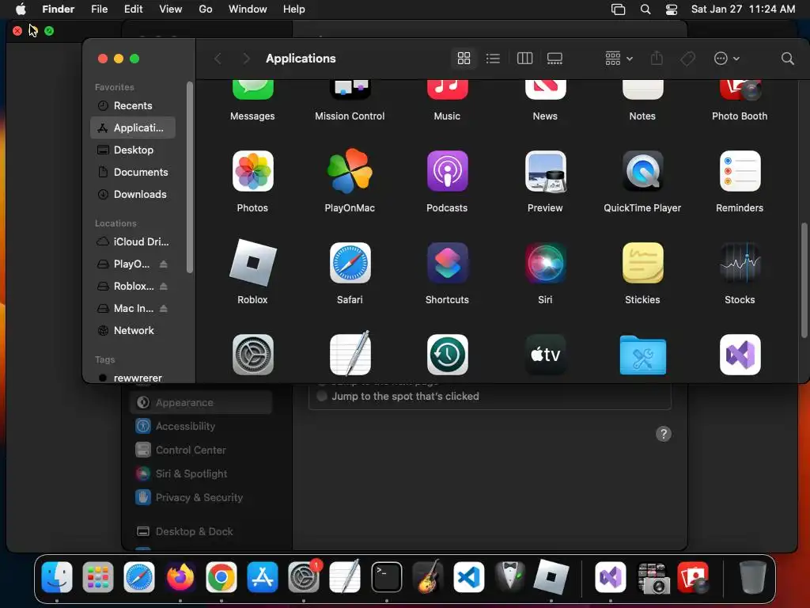
Task: Select the System Settings gear in Applications grid
Action: (x=252, y=355)
